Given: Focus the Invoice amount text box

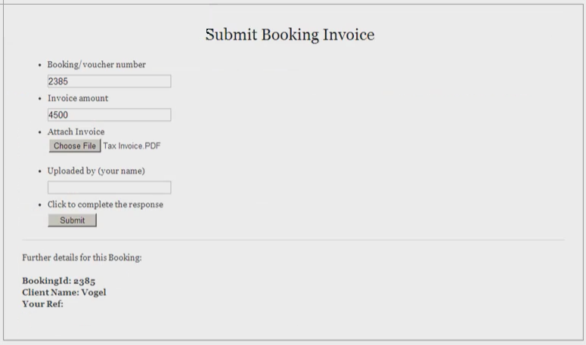Looking at the screenshot, I should (109, 115).
